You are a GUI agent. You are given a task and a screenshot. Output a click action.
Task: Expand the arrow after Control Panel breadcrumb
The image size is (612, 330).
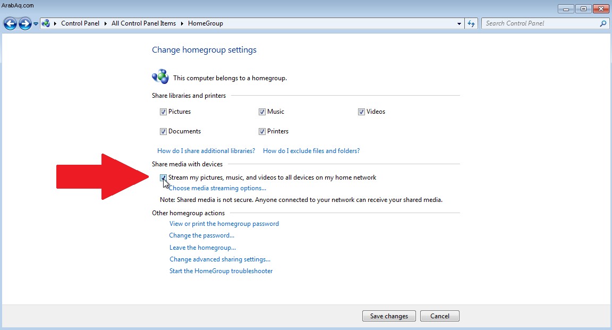pos(105,23)
